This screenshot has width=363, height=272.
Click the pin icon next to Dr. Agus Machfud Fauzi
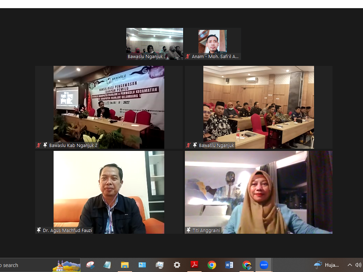point(39,230)
